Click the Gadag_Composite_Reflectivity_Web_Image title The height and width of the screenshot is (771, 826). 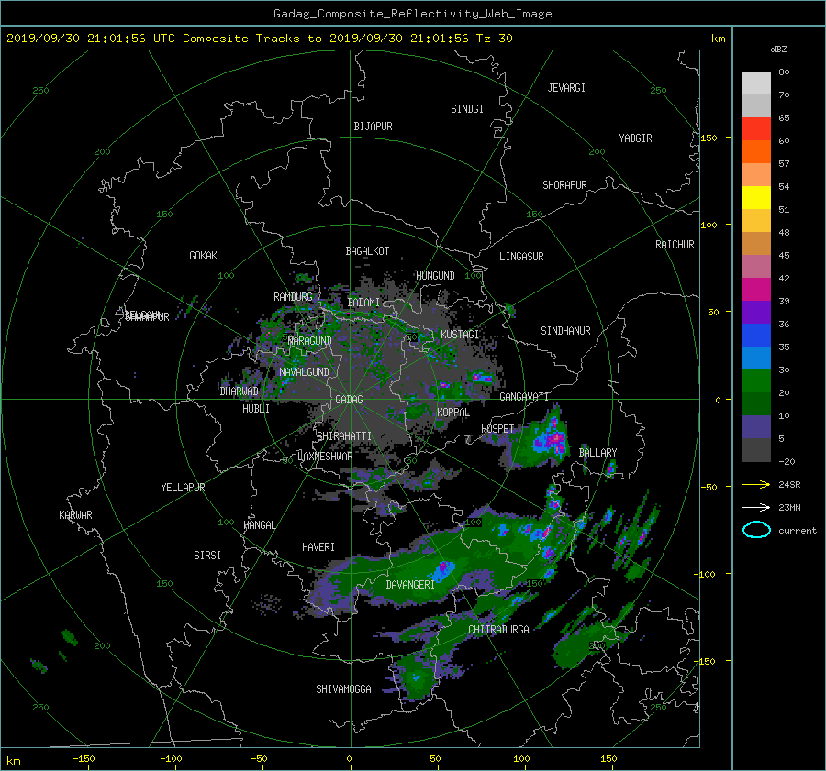click(412, 14)
